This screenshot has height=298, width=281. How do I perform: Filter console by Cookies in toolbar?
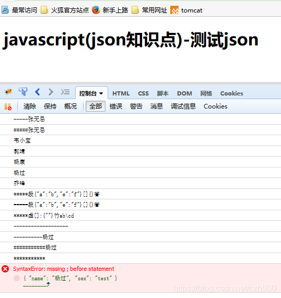pyautogui.click(x=215, y=106)
